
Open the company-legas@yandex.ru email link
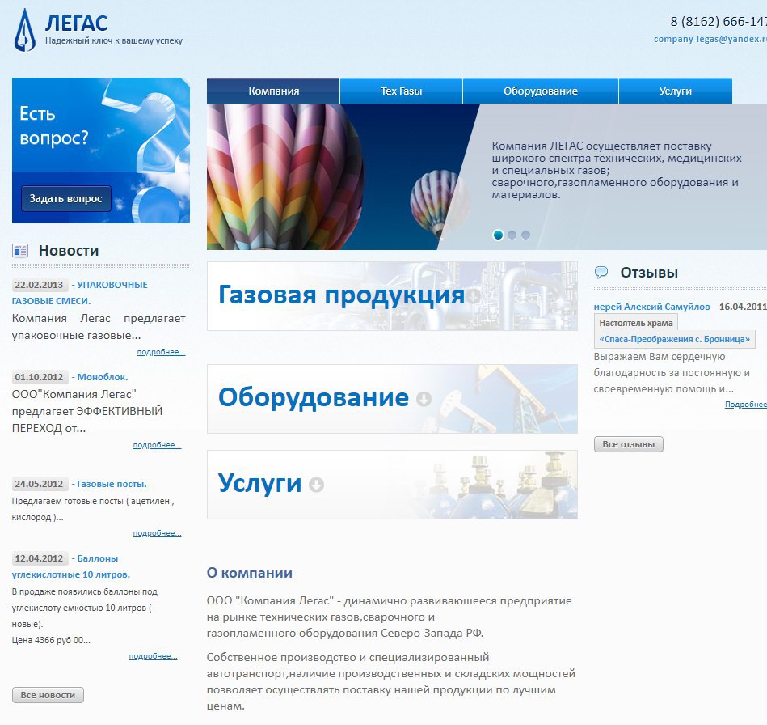tap(710, 39)
